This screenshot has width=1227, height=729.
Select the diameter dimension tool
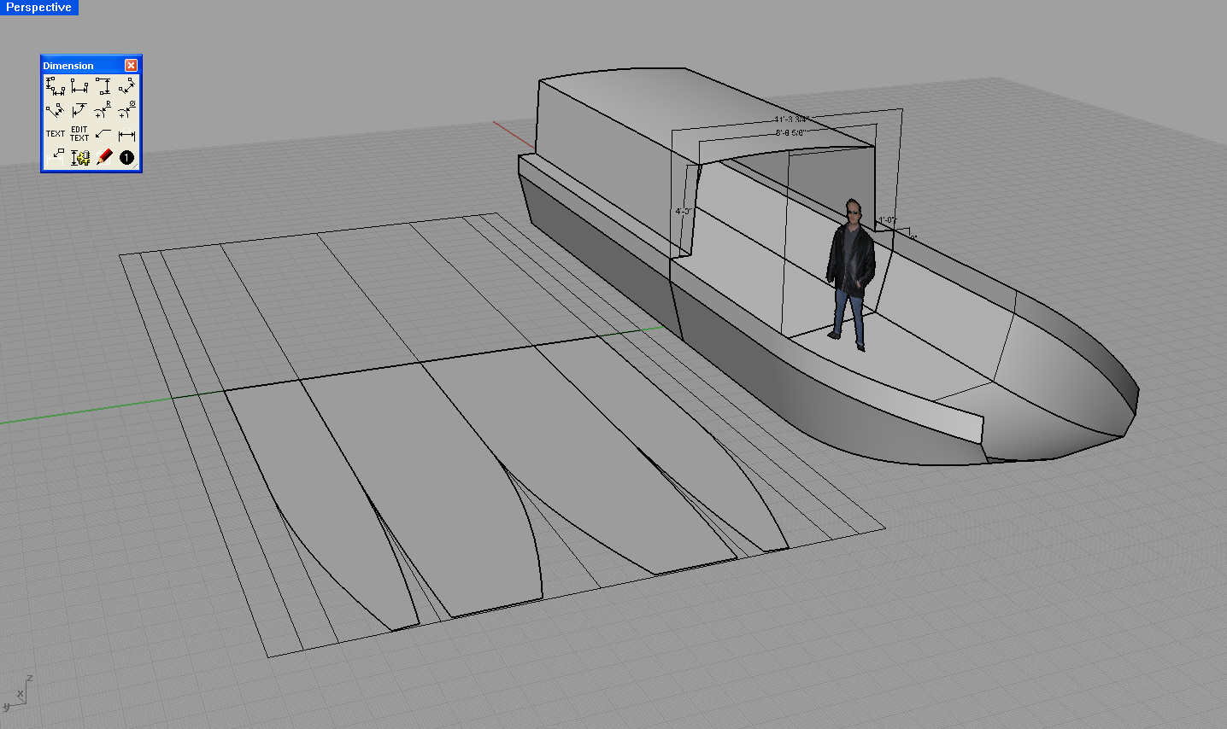pyautogui.click(x=126, y=110)
